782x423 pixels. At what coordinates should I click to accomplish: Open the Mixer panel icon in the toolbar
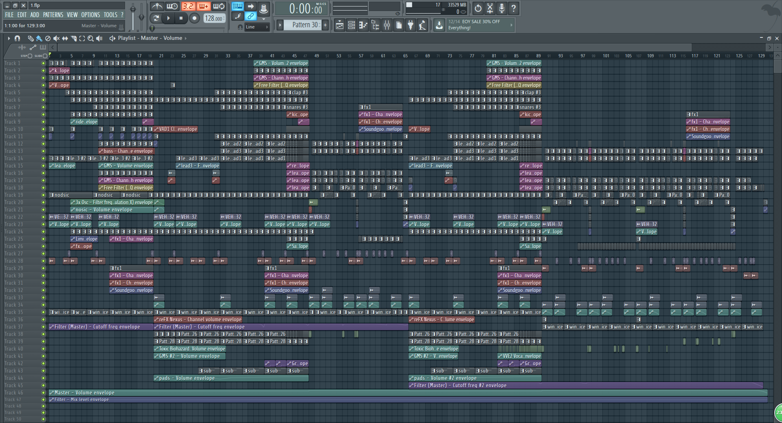tap(386, 25)
